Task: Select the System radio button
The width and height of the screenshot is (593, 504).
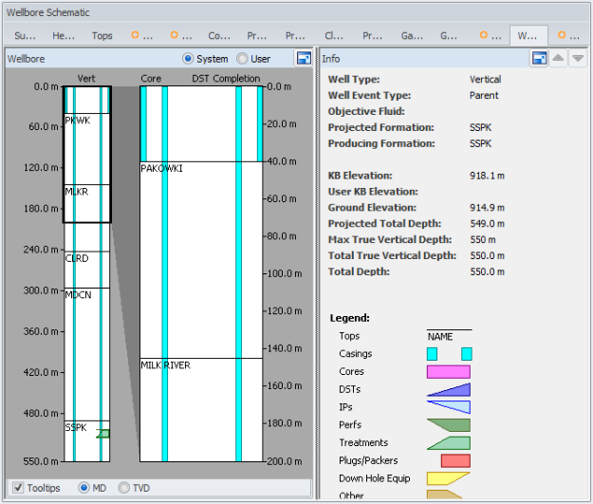Action: click(188, 58)
